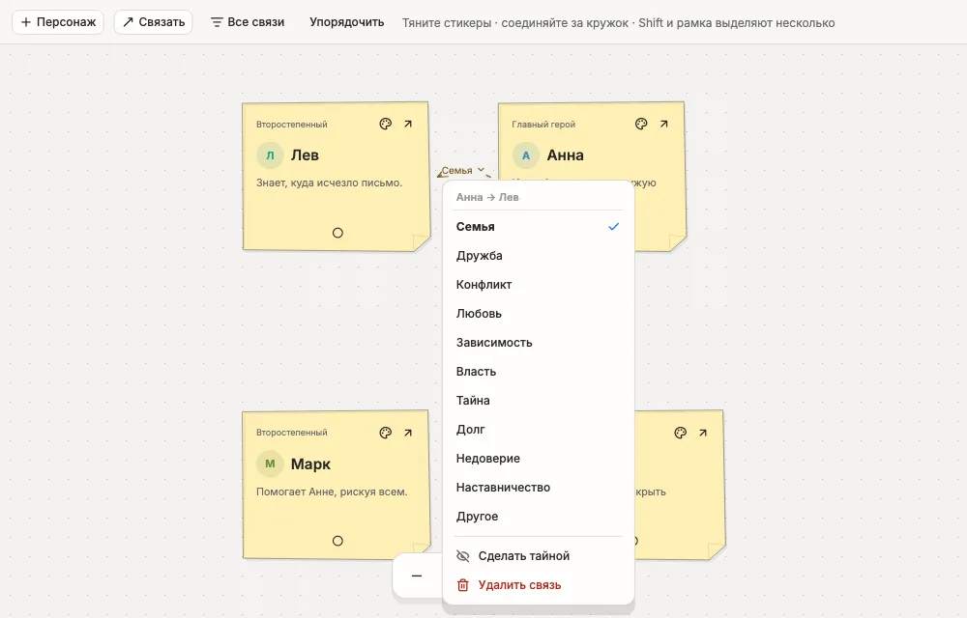Click the minus zoom-out button
The width and height of the screenshot is (967, 618).
click(x=417, y=576)
